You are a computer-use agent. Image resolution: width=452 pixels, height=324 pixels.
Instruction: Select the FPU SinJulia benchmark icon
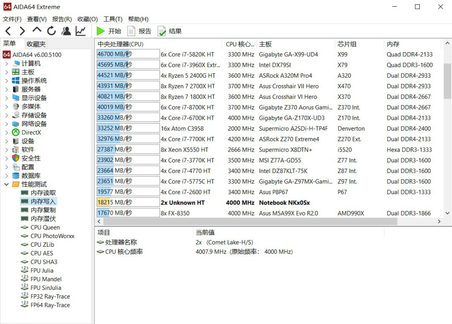pyautogui.click(x=25, y=287)
